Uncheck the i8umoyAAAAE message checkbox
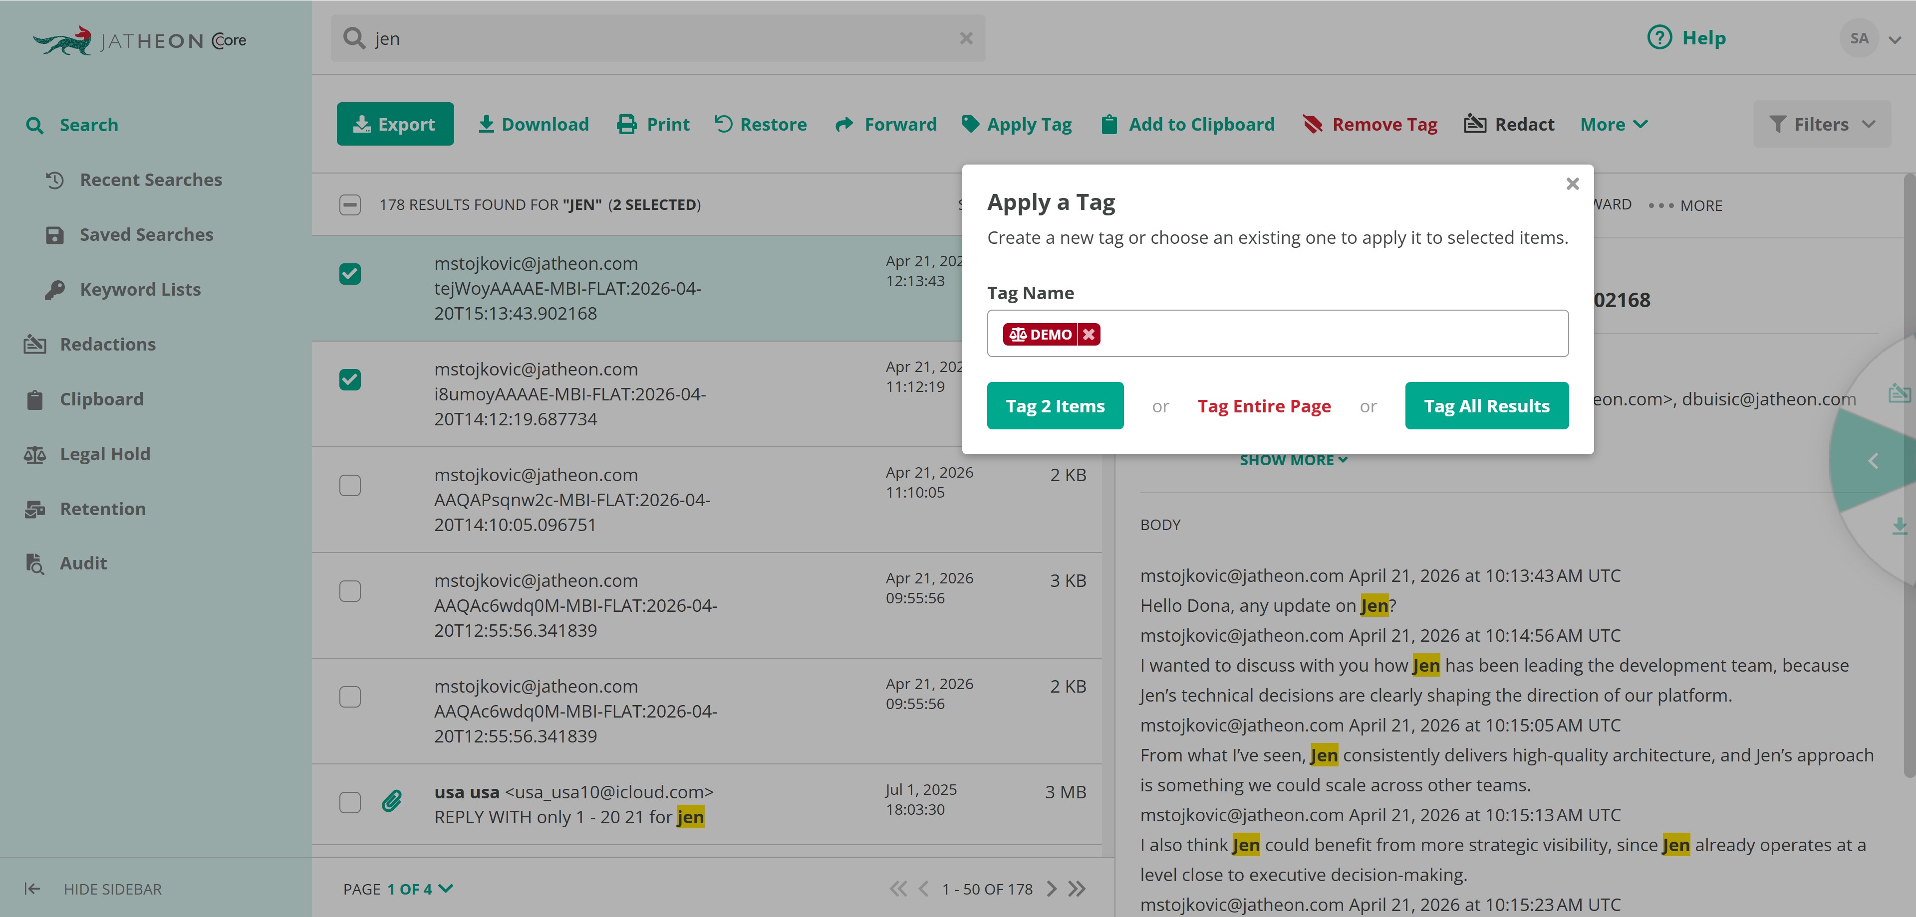The image size is (1916, 917). [x=349, y=380]
